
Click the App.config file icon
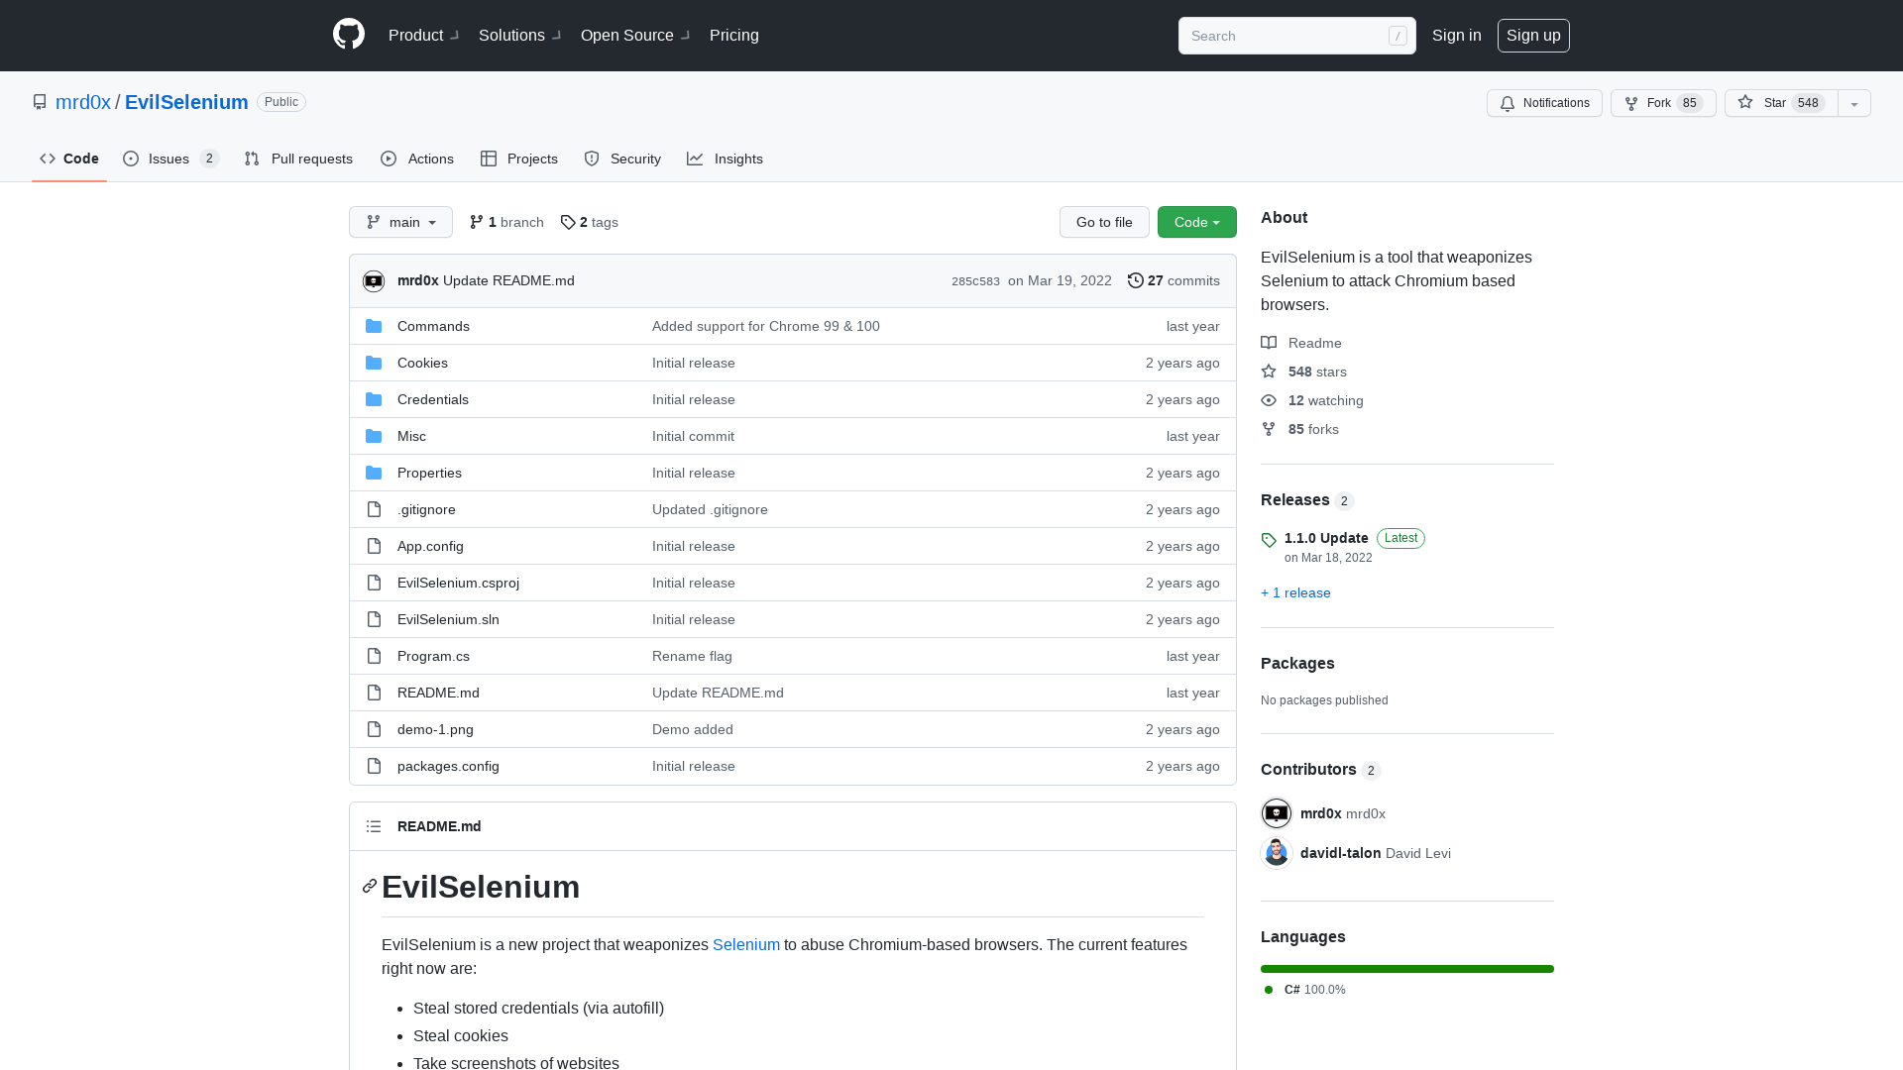coord(374,546)
